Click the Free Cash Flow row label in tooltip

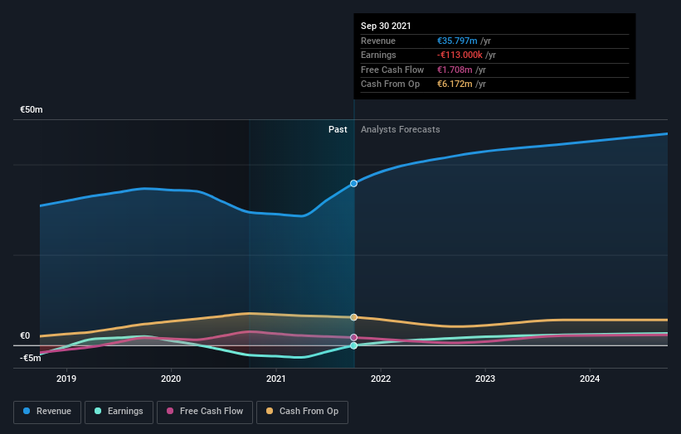[392, 70]
